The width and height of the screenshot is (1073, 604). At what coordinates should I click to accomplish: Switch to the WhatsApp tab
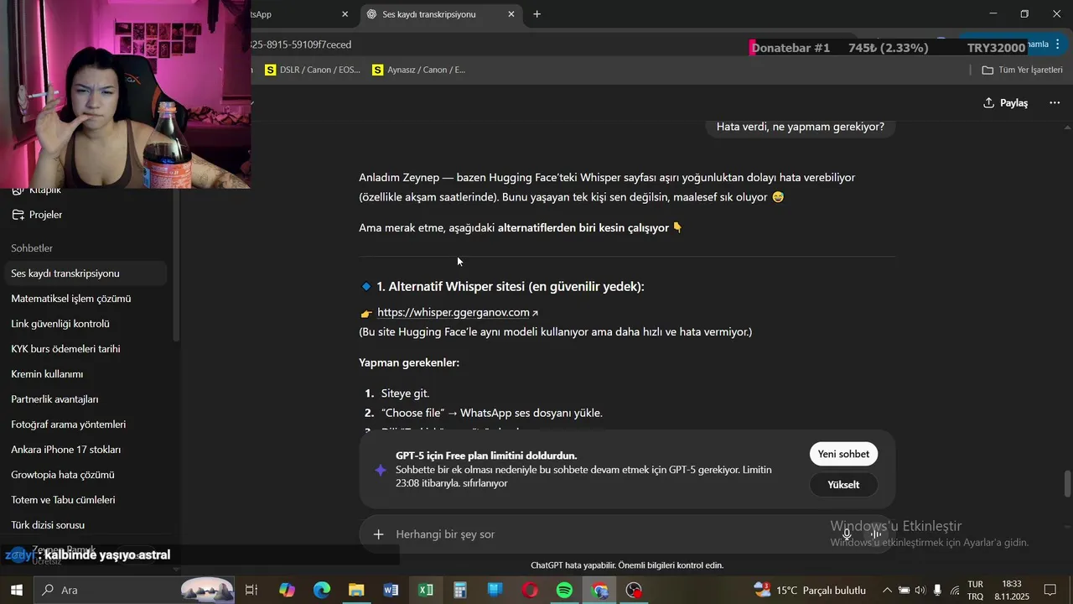pos(293,14)
